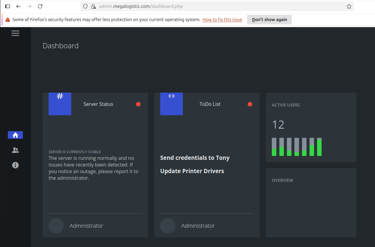Click the blue hash icon on Server Status
Image resolution: width=375 pixels, height=247 pixels.
[x=60, y=104]
